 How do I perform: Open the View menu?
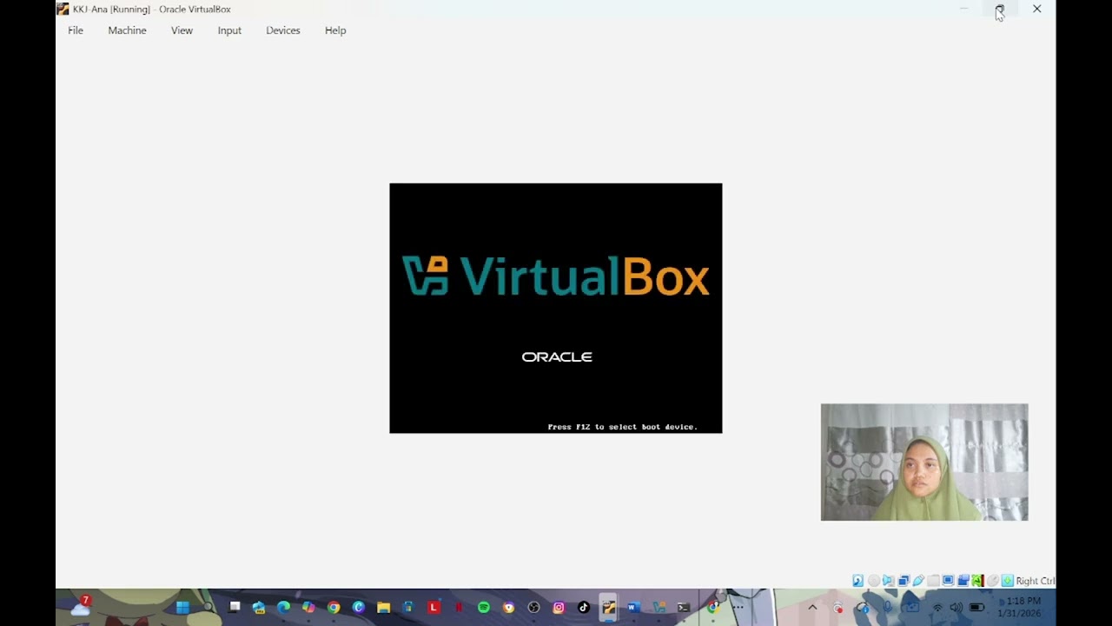182,30
